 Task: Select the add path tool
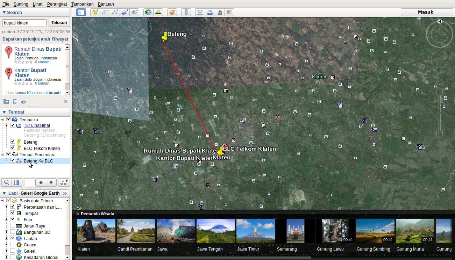point(115,12)
